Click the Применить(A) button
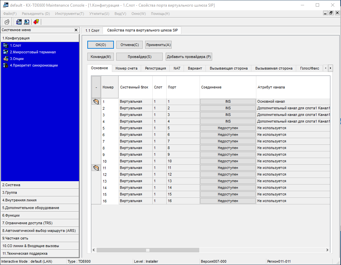Image resolution: width=341 pixels, height=265 pixels. pyautogui.click(x=158, y=45)
